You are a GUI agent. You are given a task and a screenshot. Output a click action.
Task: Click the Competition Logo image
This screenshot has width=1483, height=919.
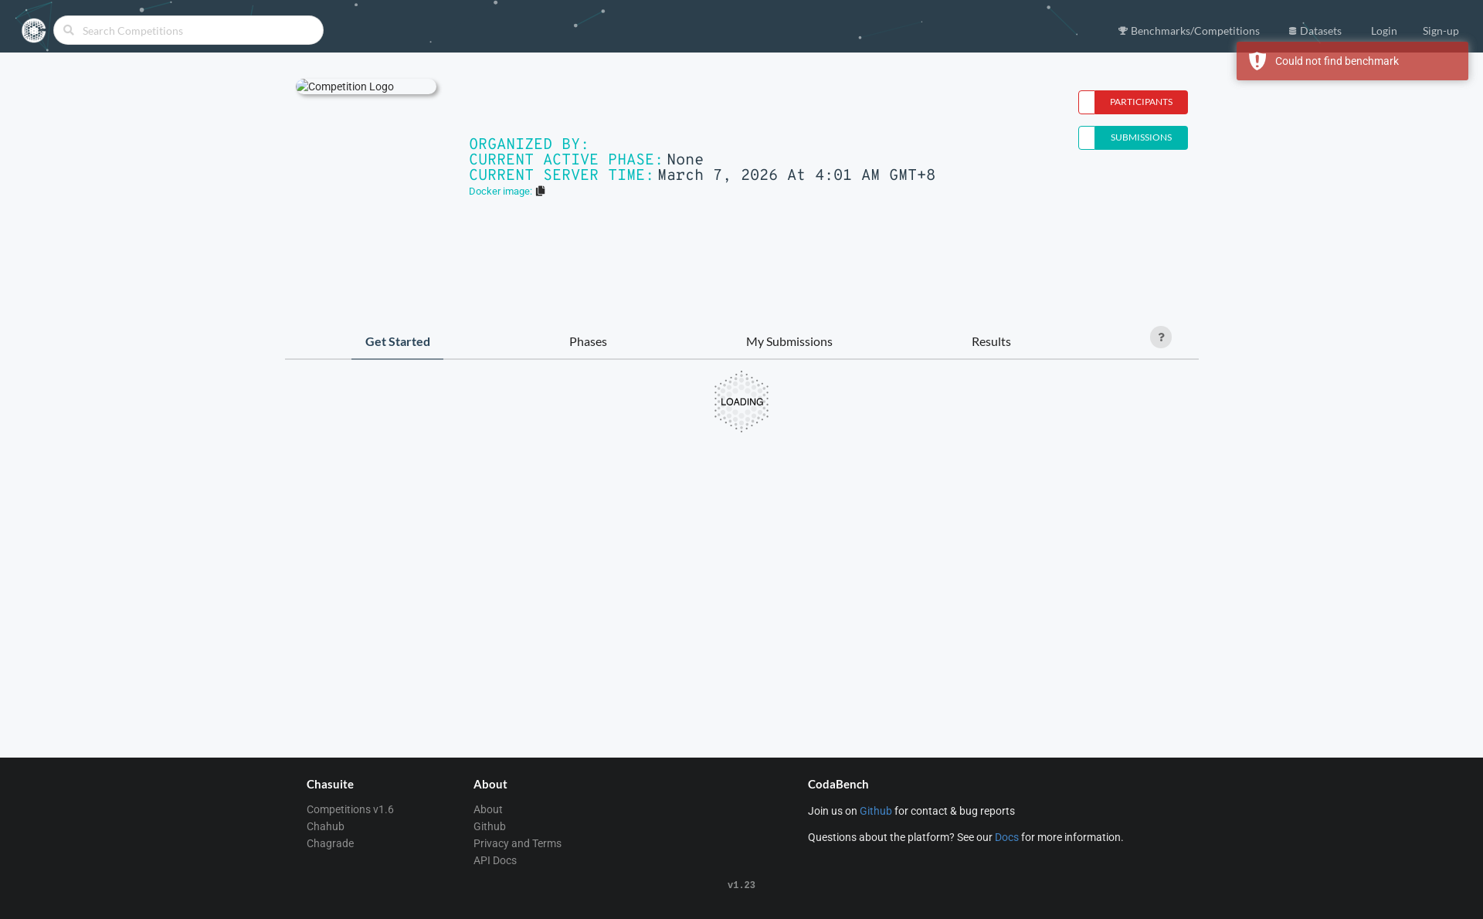[366, 86]
